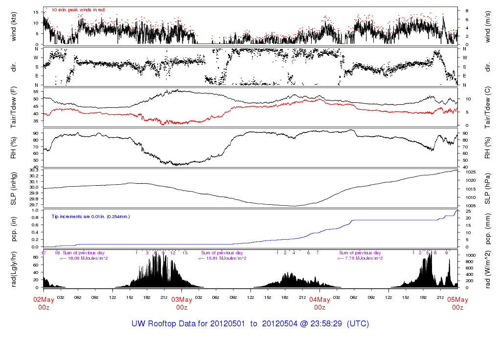Viewport: 501px width, 343px height.
Task: Click the "55" tick on the Tair/Tdew (F) axis
Action: click(36, 92)
